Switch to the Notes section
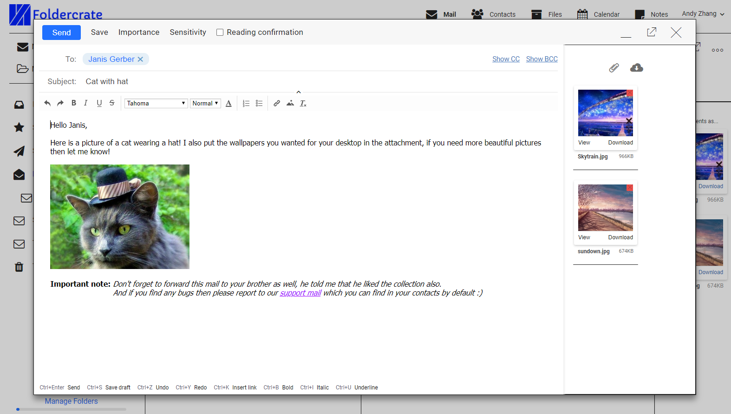Viewport: 731px width, 414px height. [651, 14]
